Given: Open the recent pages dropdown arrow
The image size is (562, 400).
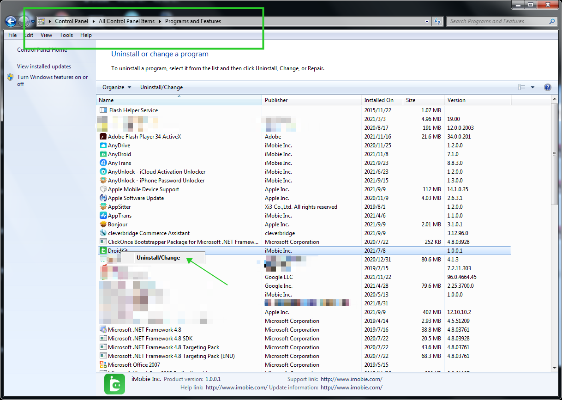Looking at the screenshot, I should (x=32, y=21).
